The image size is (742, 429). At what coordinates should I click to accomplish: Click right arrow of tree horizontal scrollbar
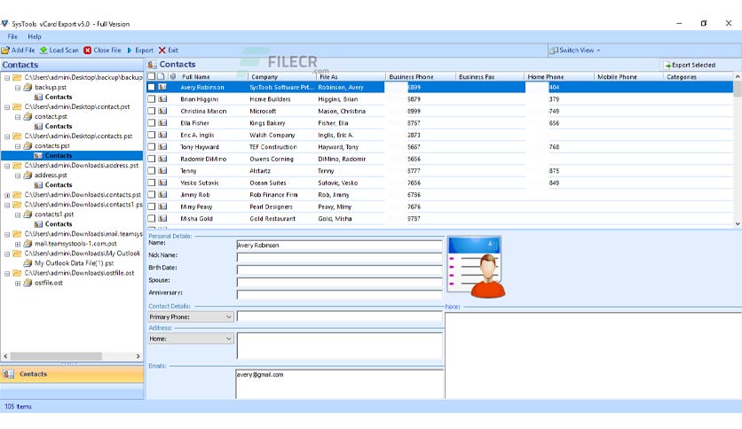click(138, 356)
